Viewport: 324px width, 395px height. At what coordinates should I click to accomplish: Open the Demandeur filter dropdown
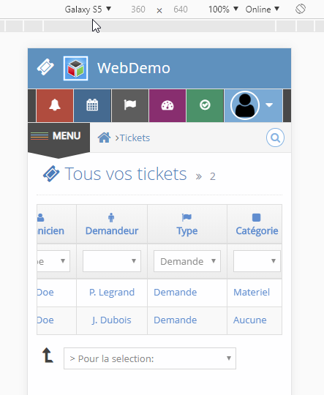[112, 261]
